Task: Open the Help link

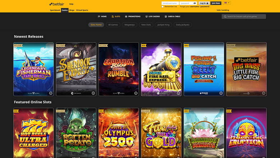Action: pos(71,4)
